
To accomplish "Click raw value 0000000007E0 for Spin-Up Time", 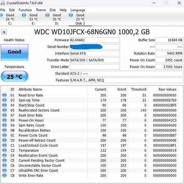I will [x=164, y=100].
